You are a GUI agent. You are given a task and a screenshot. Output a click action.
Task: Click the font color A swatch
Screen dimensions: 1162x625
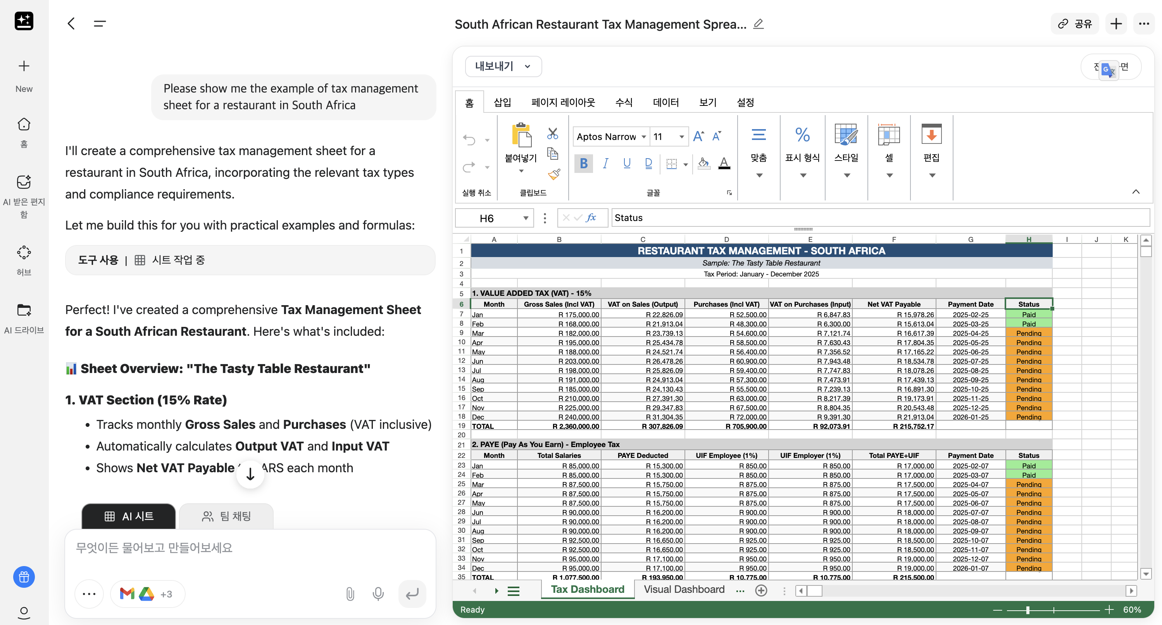pyautogui.click(x=724, y=163)
